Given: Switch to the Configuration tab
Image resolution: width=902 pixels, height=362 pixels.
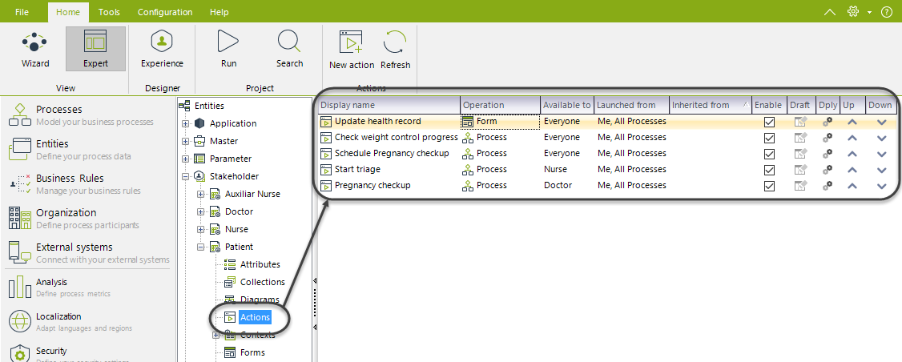Looking at the screenshot, I should click(165, 11).
